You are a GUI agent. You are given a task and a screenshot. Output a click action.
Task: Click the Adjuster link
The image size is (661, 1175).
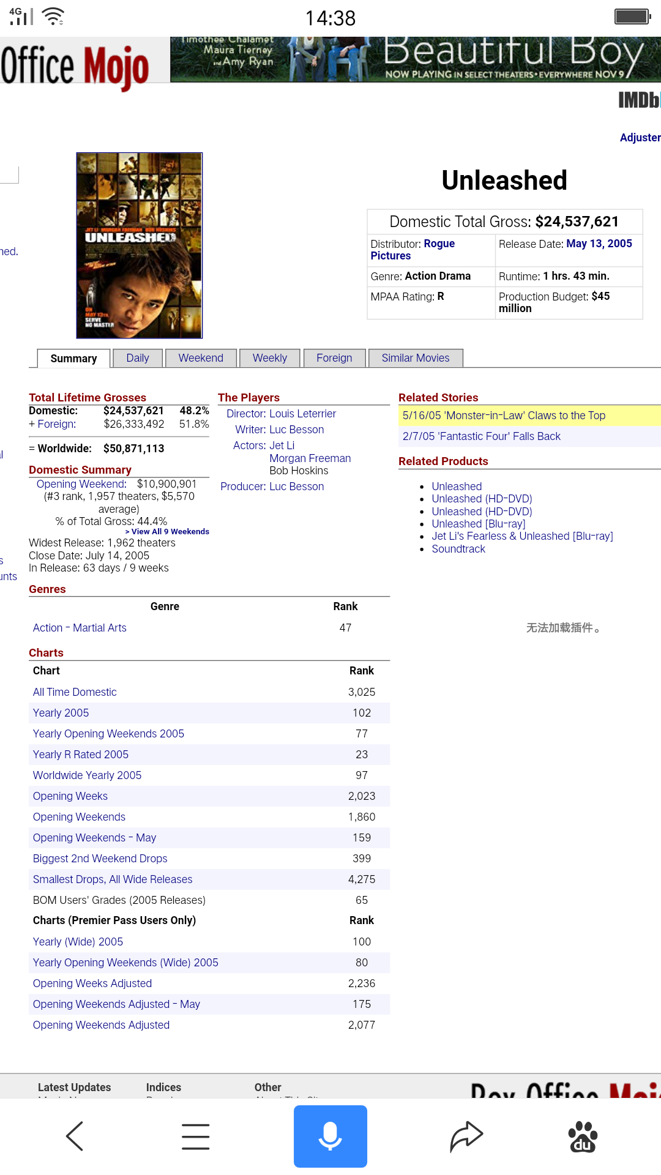(640, 138)
